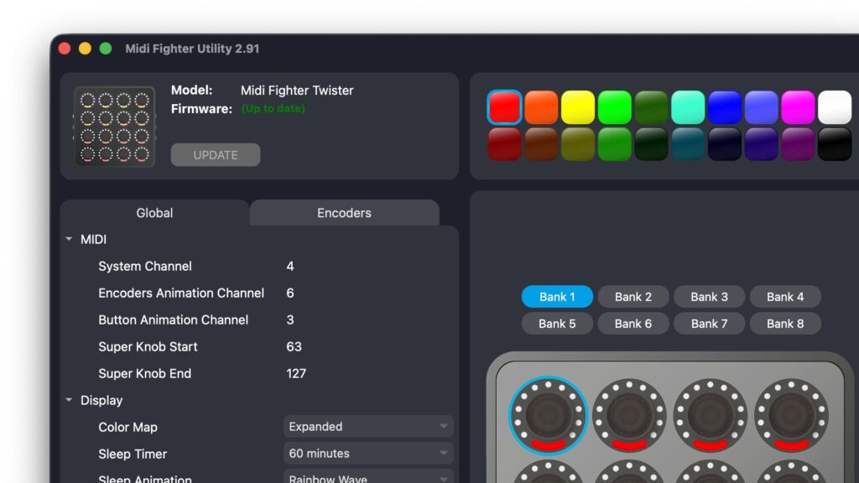Pick the bright red color swatch

click(504, 107)
